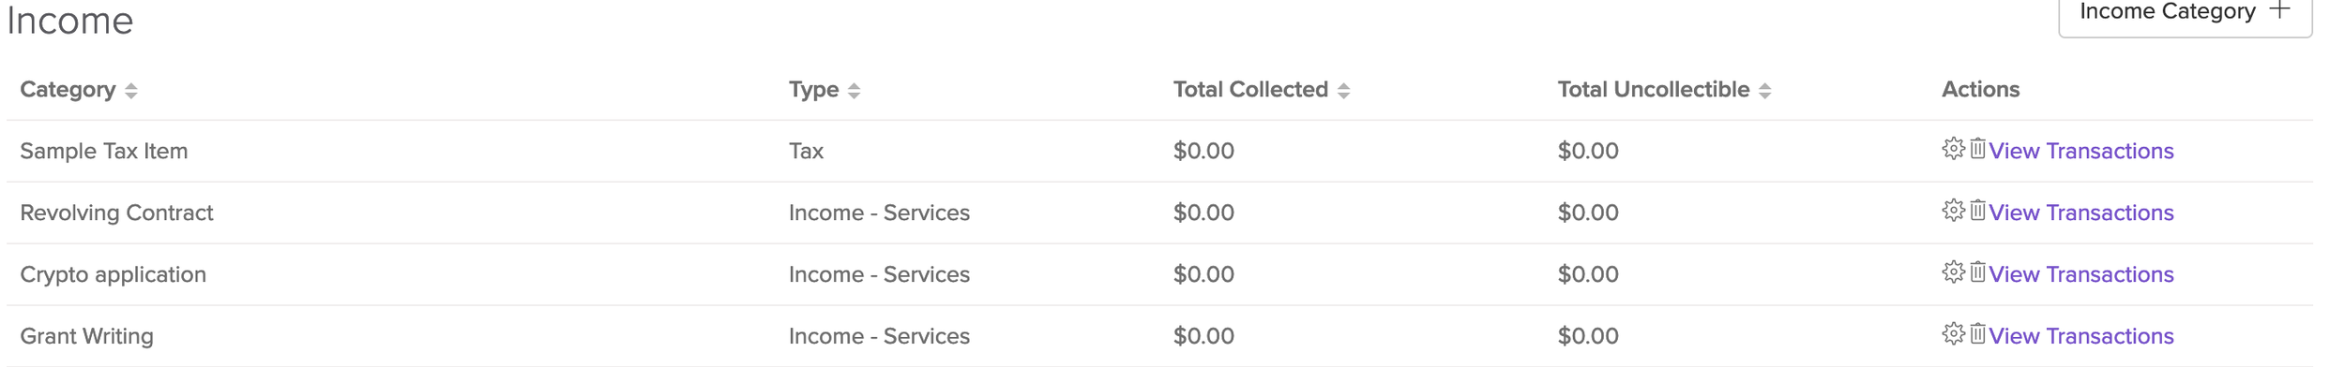Viewport: 2345px width, 367px height.
Task: Sort table by Category column arrows
Action: [x=131, y=91]
